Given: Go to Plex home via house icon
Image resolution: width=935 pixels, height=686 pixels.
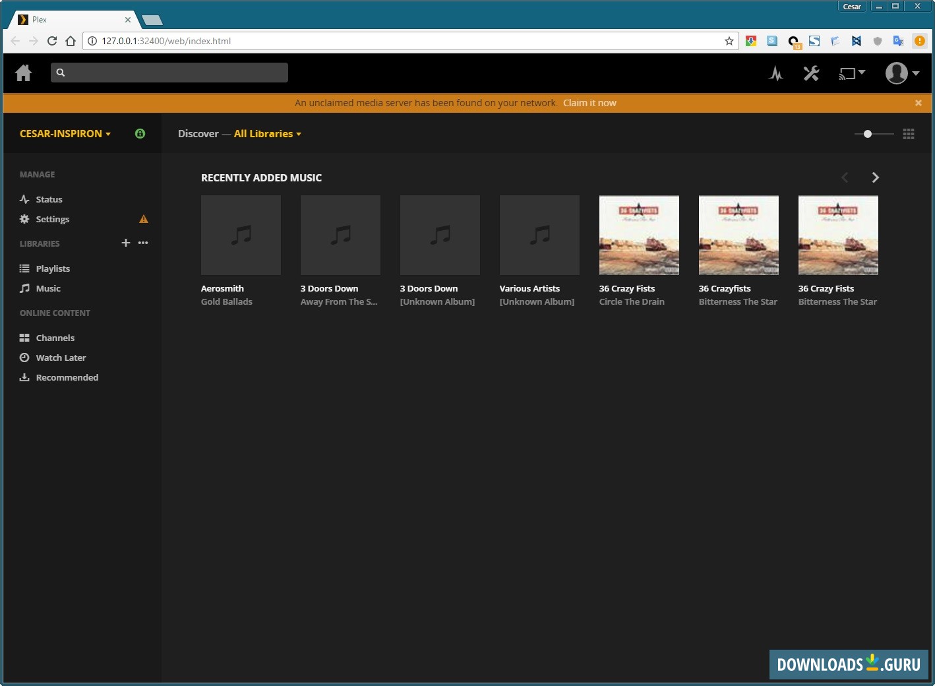Looking at the screenshot, I should [x=24, y=73].
